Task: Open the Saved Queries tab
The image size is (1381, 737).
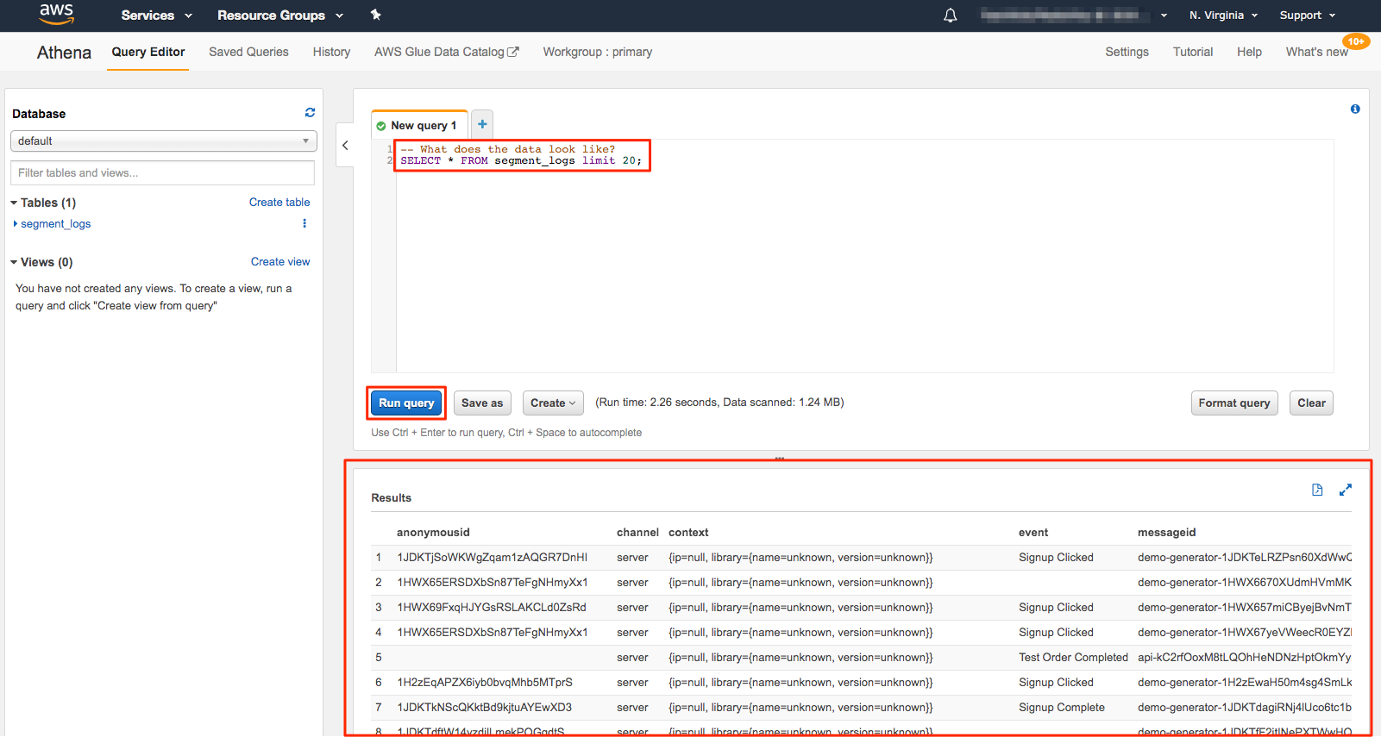Action: [248, 52]
